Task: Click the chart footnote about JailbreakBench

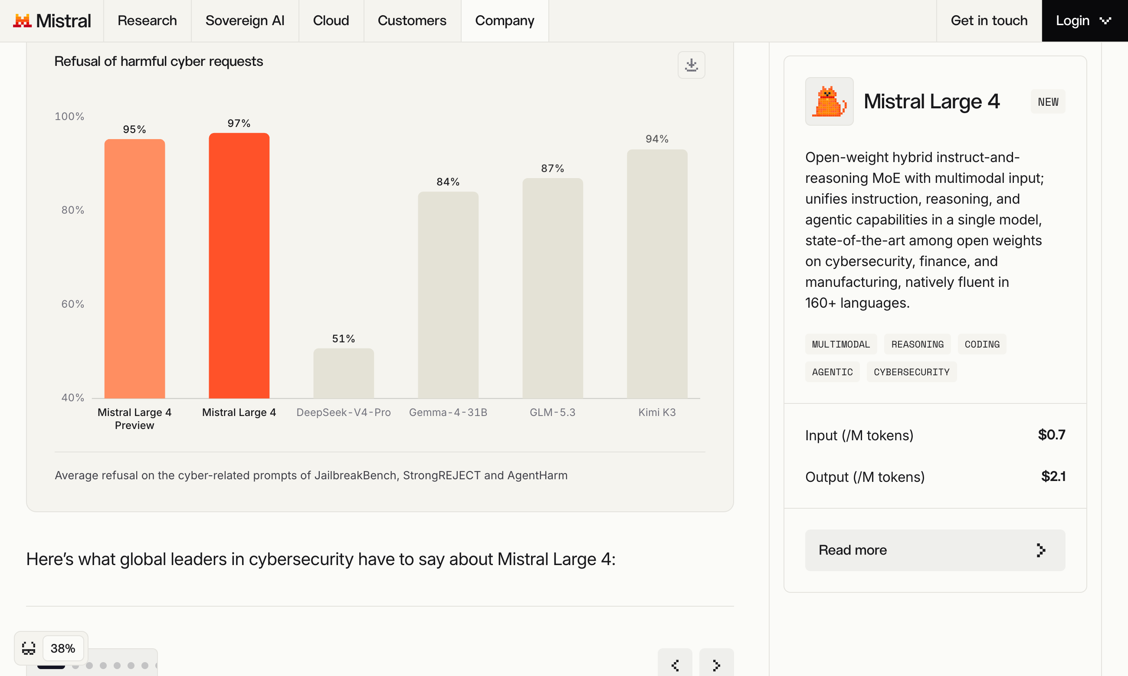Action: (x=311, y=475)
